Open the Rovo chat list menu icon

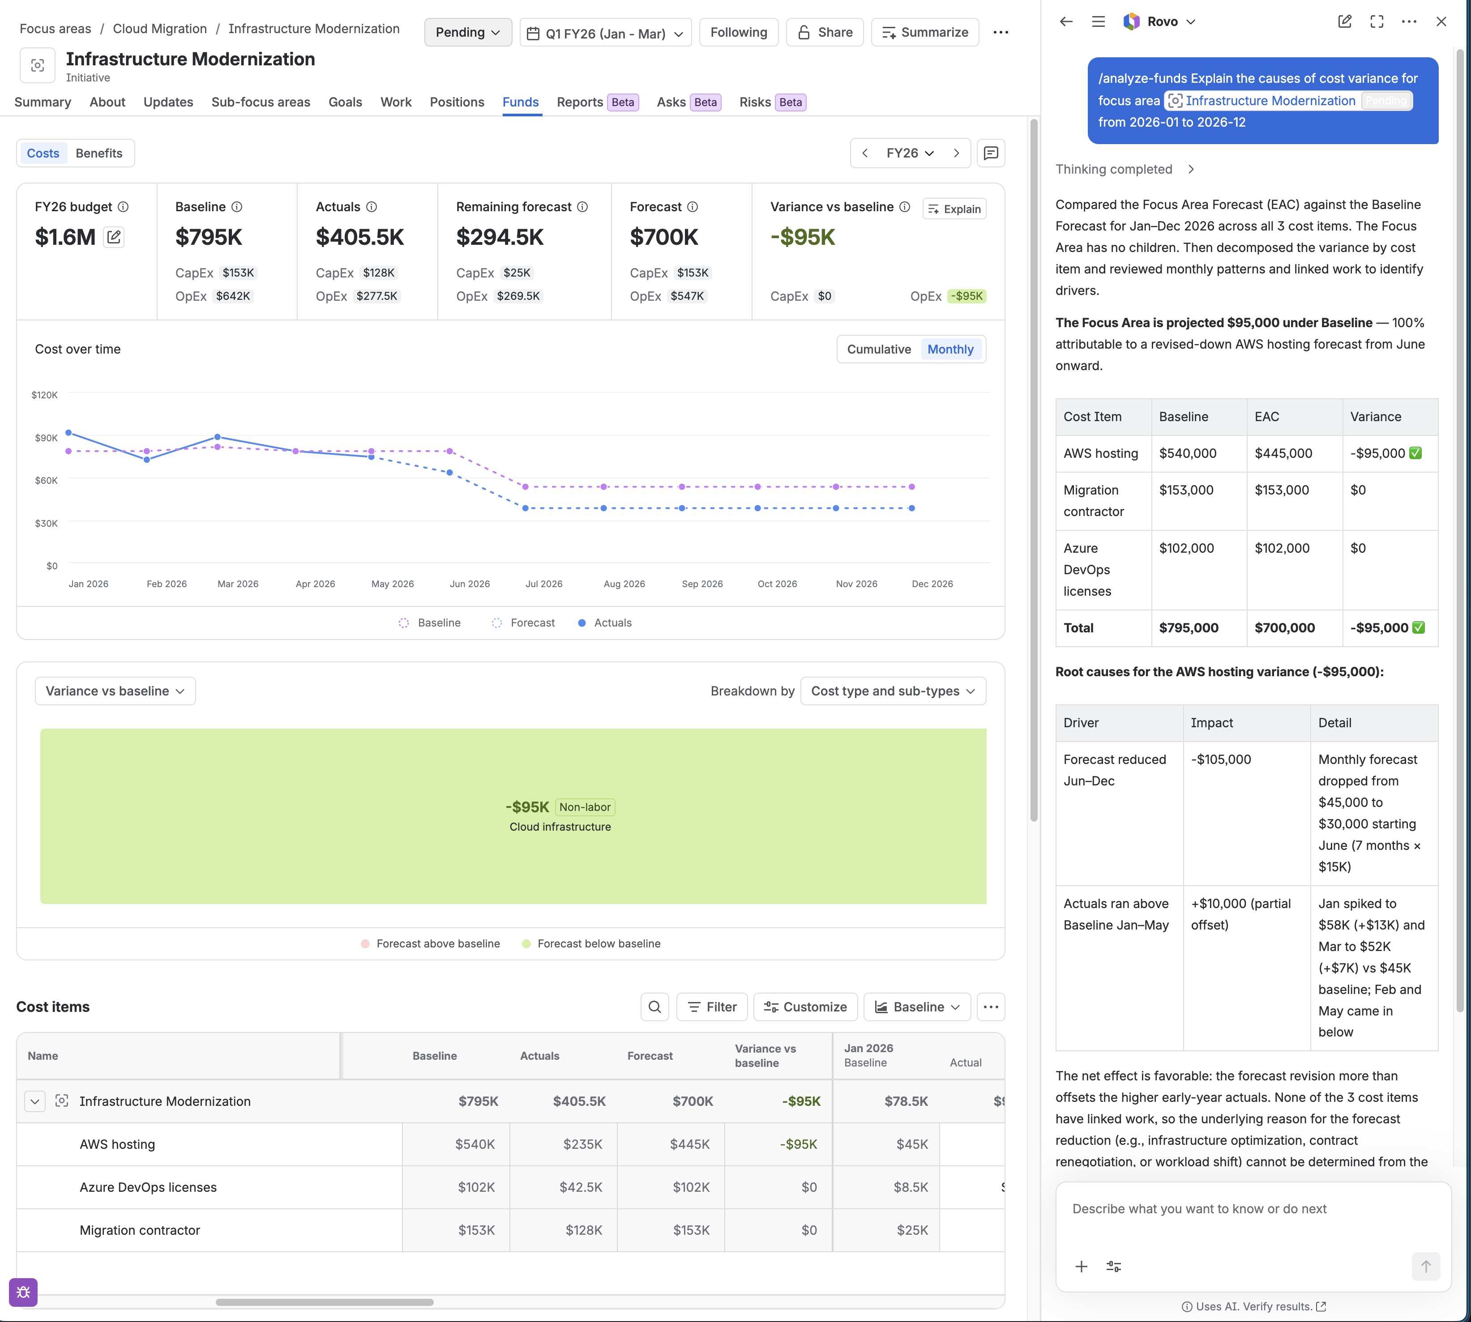point(1099,22)
